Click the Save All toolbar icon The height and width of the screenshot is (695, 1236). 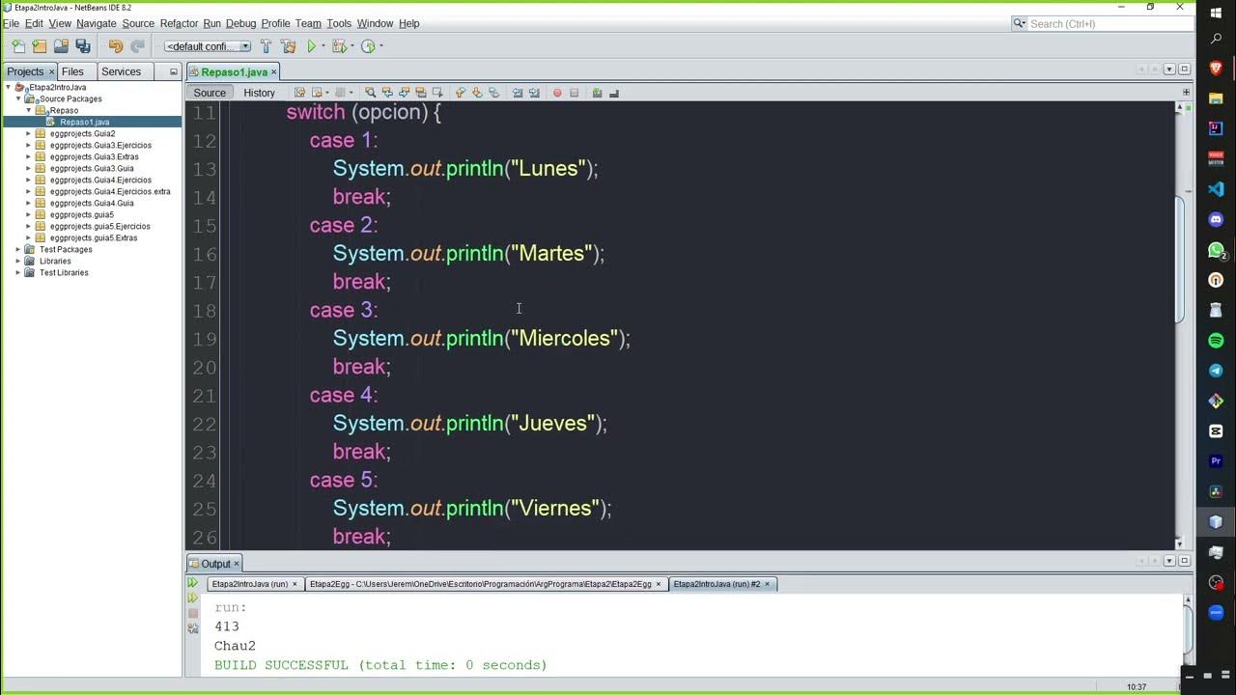coord(83,46)
